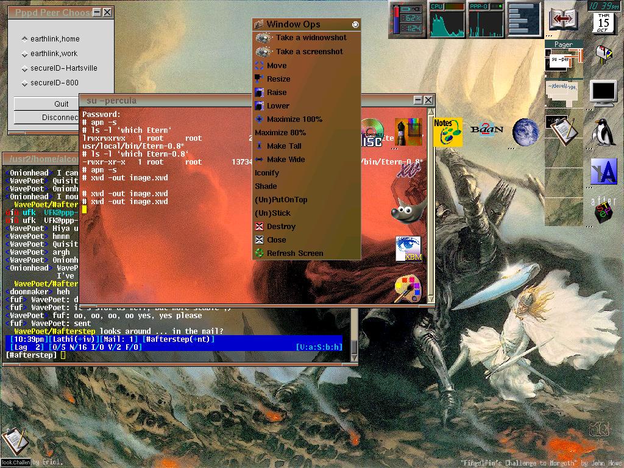The height and width of the screenshot is (468, 624).
Task: Click the paint palette icon
Action: click(408, 288)
